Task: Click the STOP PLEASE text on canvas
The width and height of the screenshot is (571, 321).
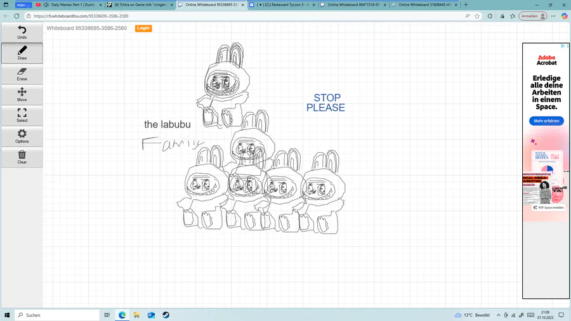Action: click(325, 103)
